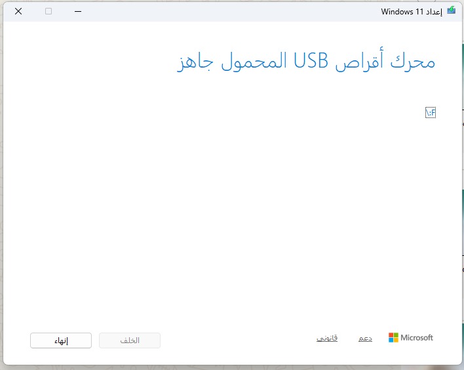Minimize the Windows 11 Setup window
This screenshot has width=464, height=370.
(79, 11)
